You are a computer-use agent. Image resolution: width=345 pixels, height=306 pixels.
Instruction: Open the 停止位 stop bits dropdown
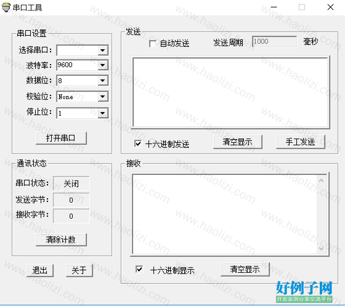(103, 113)
